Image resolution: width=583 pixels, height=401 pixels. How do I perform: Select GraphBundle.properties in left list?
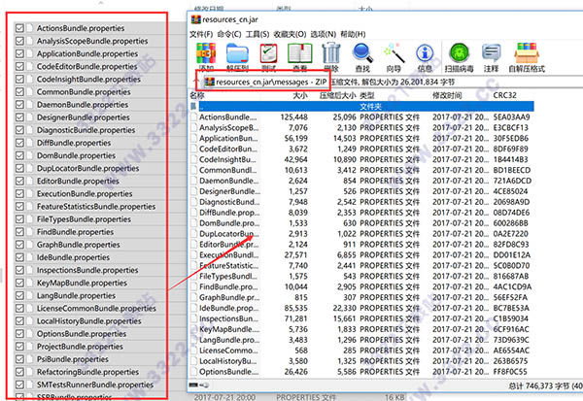coord(78,245)
